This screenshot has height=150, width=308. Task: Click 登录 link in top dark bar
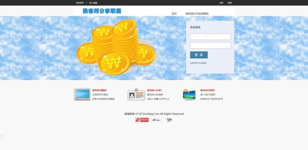coord(230,3)
